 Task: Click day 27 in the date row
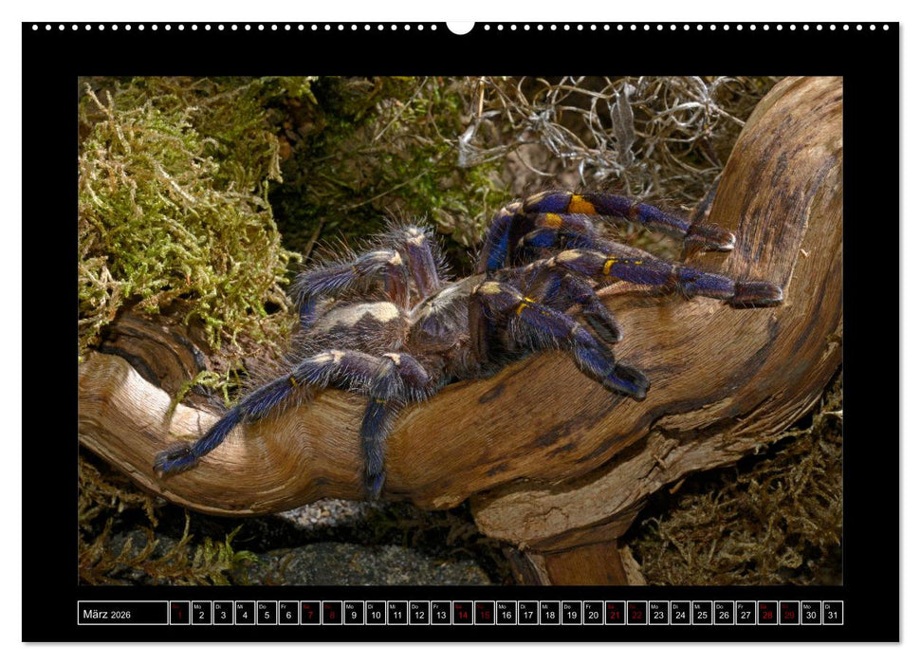tap(746, 614)
